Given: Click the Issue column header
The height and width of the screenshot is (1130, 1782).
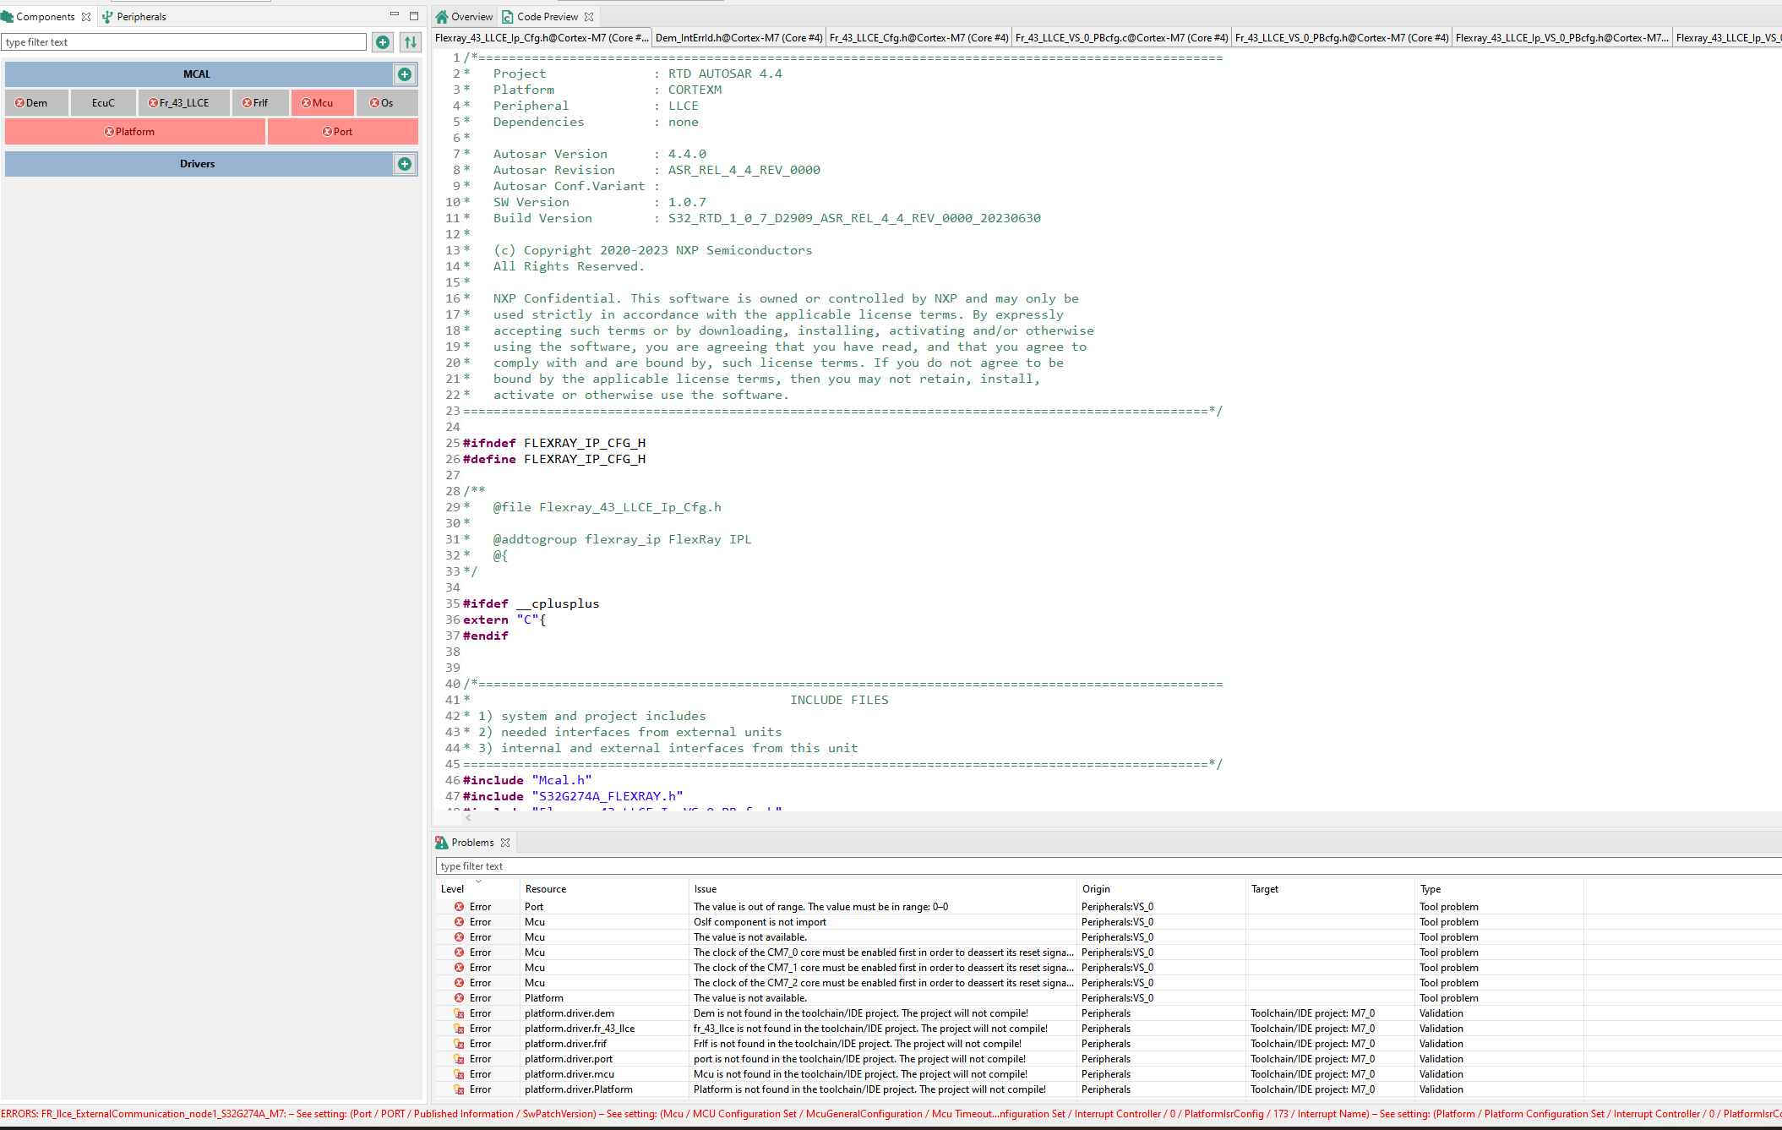Looking at the screenshot, I should 706,889.
